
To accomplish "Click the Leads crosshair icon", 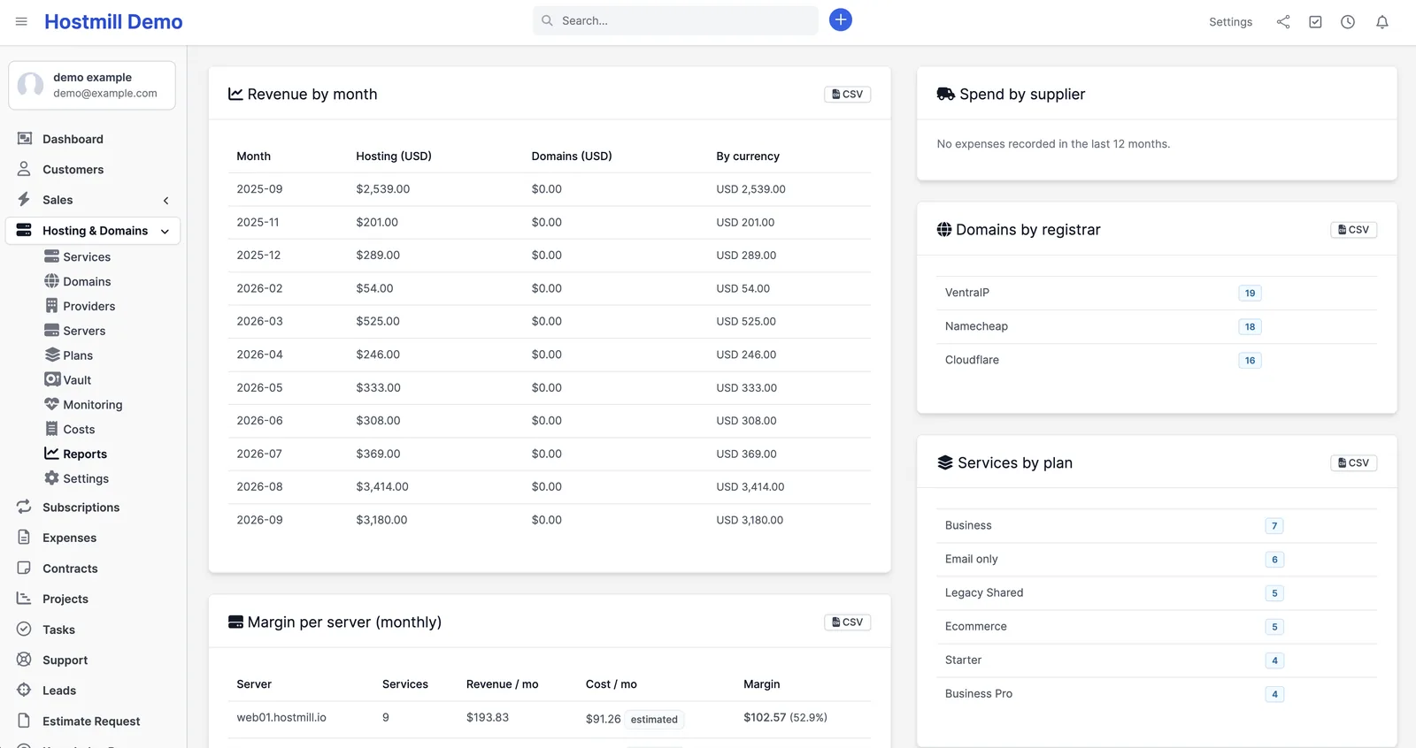I will pos(25,690).
